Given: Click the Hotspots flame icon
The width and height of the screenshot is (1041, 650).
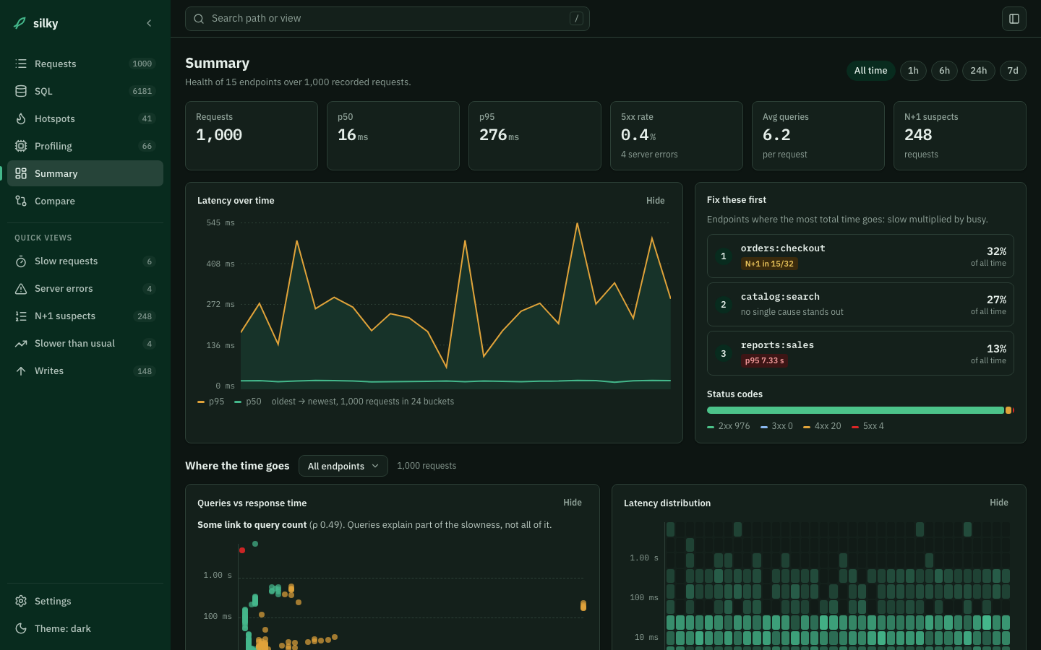Looking at the screenshot, I should [21, 118].
